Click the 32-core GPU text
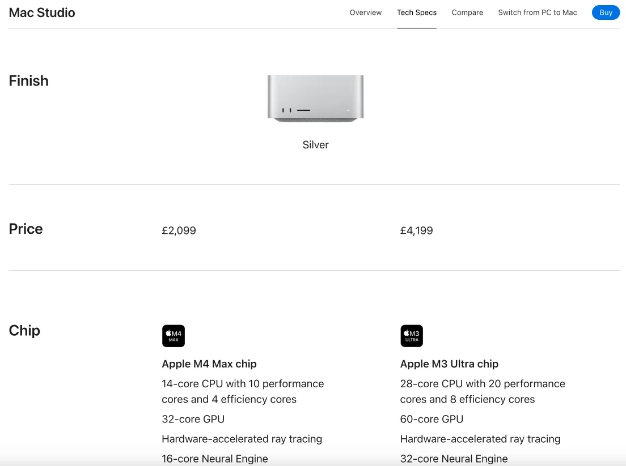Screen dimensions: 626x466 pyautogui.click(x=193, y=419)
